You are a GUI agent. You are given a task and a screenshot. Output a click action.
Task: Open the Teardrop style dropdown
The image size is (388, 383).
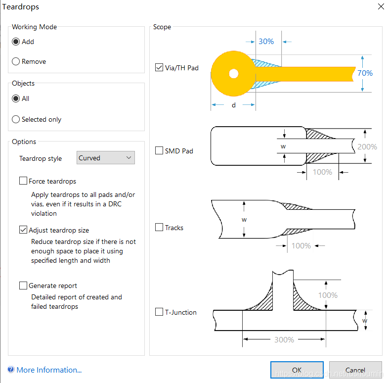(x=106, y=158)
